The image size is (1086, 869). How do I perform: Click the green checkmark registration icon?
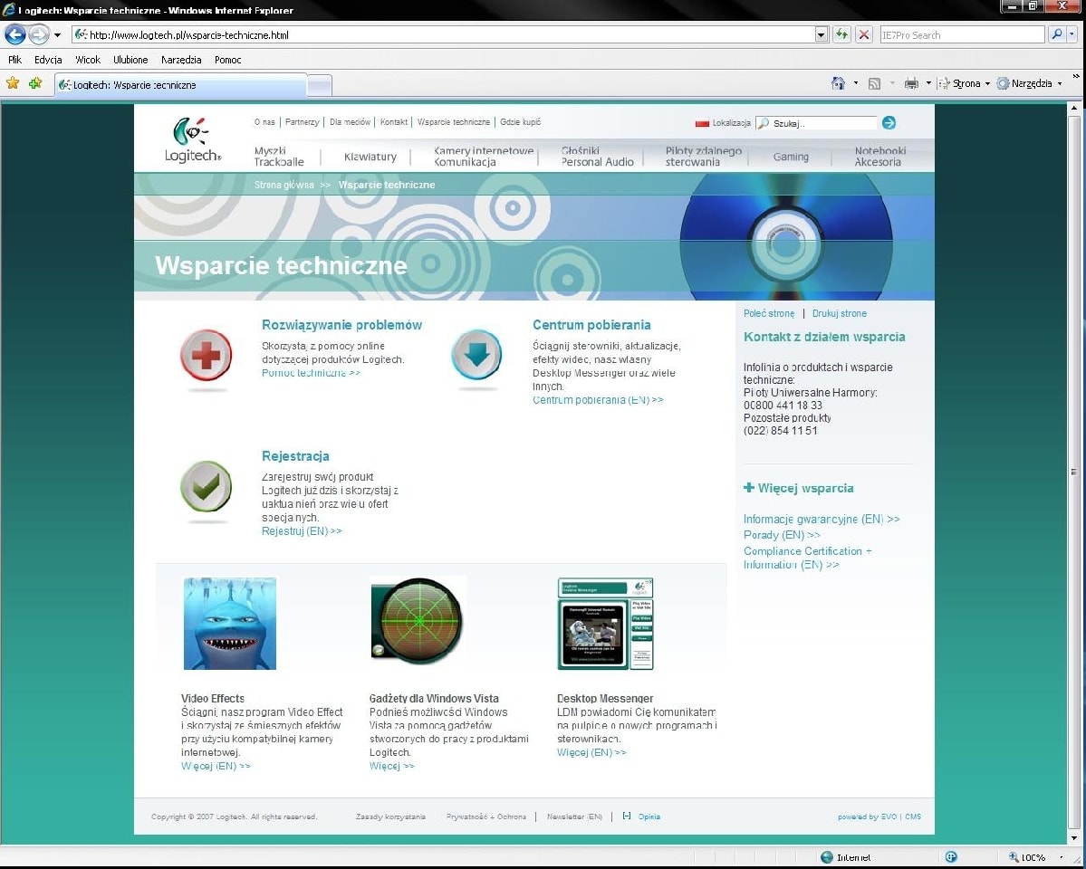pos(206,486)
